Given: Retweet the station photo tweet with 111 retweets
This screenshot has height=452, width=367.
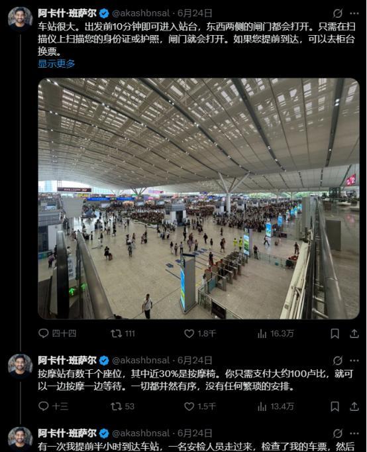Looking at the screenshot, I should [123, 333].
